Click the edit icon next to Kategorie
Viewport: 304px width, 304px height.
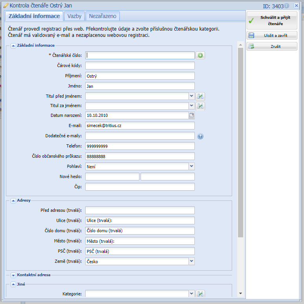[200, 293]
